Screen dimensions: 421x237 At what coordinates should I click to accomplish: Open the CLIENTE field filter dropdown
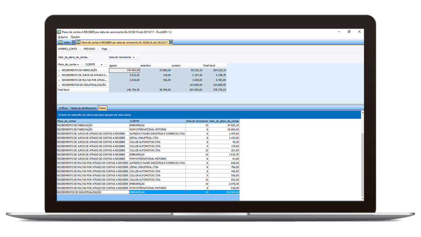pos(106,65)
